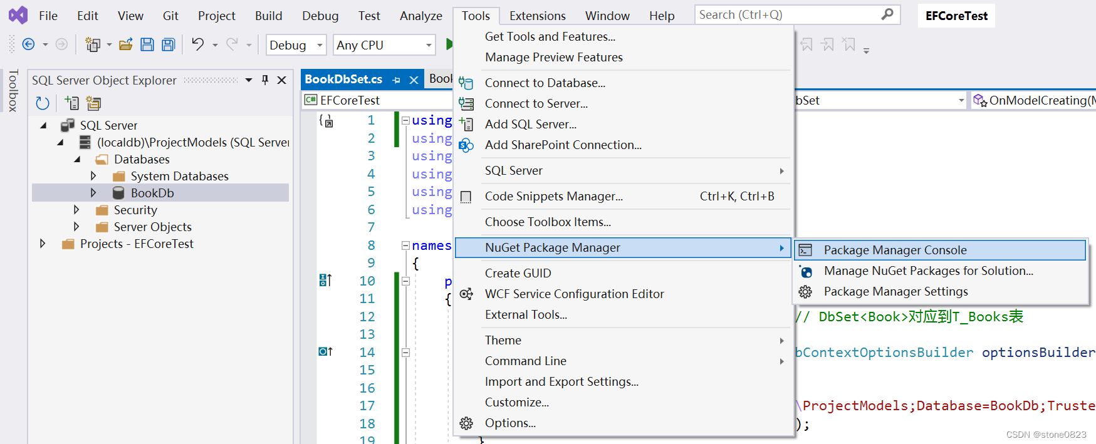Open the Toolbox side tab

point(13,91)
